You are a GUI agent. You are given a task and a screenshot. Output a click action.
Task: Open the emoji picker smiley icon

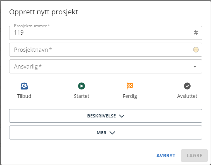click(196, 50)
